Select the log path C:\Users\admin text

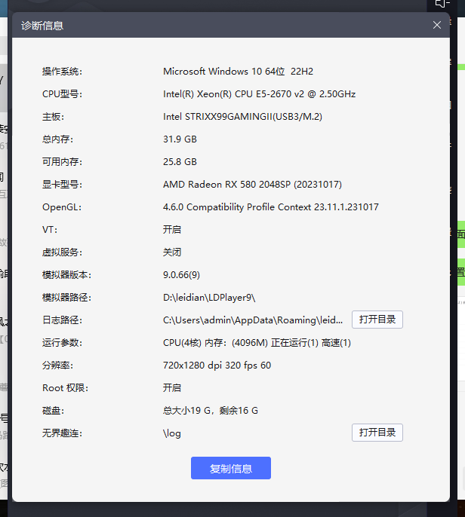point(253,320)
